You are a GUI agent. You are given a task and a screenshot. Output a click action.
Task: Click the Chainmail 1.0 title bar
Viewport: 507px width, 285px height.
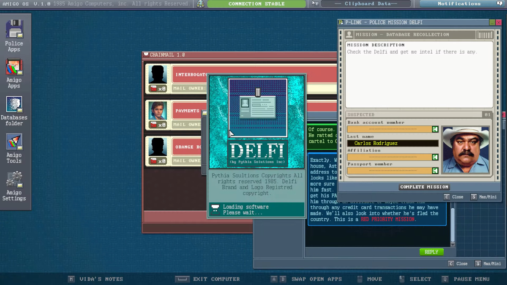coord(240,55)
